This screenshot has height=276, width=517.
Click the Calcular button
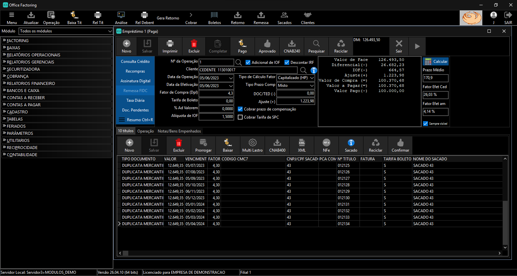tap(436, 62)
